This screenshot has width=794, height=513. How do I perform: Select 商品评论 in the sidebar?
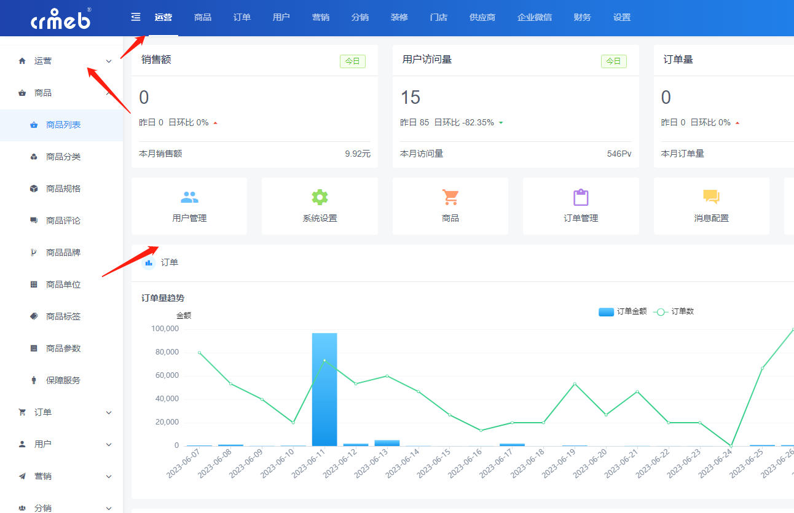tap(61, 221)
